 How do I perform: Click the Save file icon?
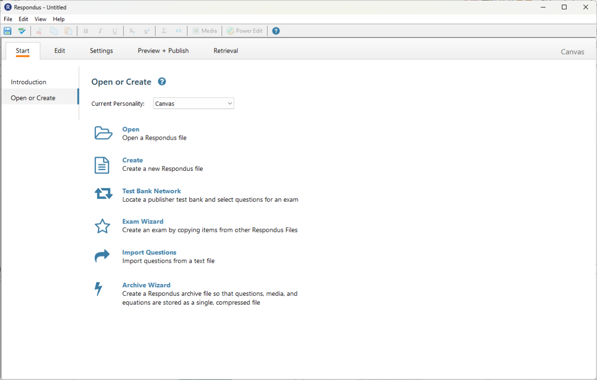pos(7,31)
